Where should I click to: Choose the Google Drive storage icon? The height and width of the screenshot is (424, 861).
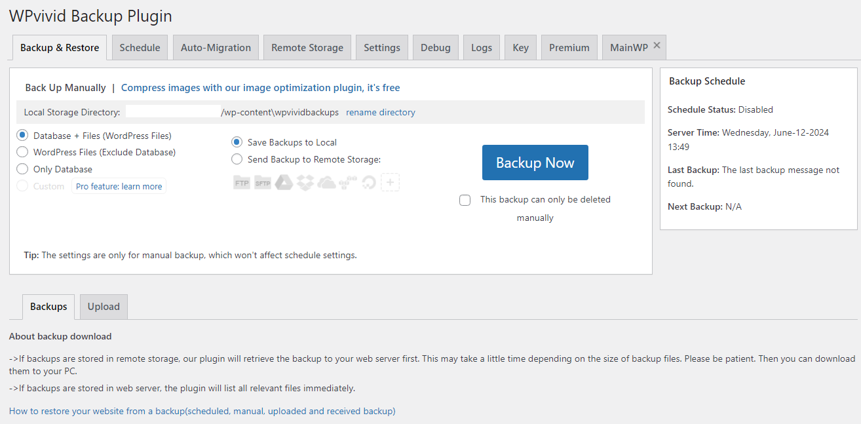284,183
